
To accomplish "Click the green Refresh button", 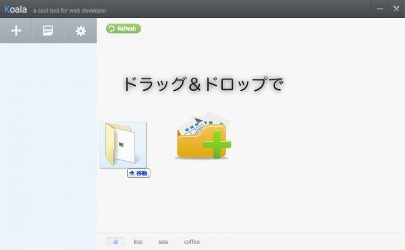I will 123,28.
